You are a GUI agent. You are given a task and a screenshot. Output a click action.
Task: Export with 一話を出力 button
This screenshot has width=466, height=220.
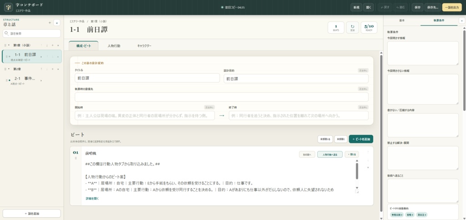pos(452,7)
